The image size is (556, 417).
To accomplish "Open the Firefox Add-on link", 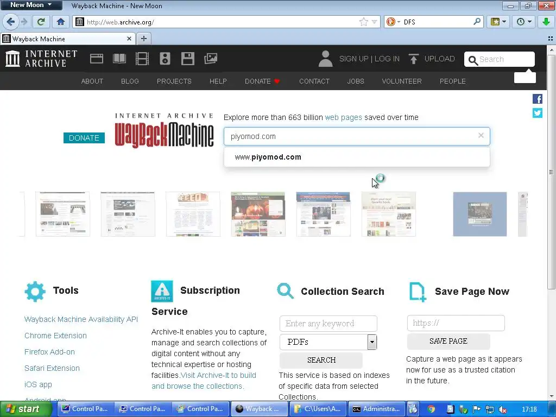I will pos(49,352).
